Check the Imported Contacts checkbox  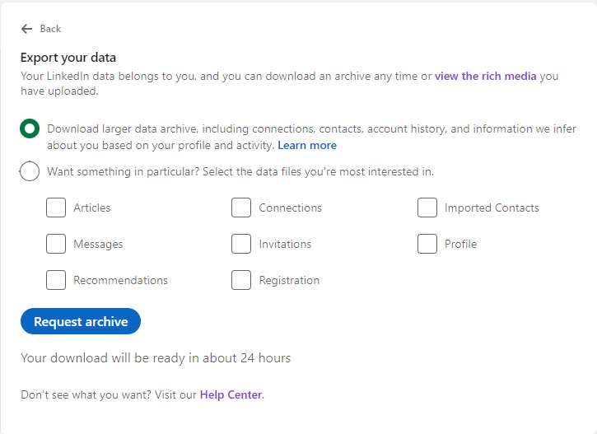(x=427, y=208)
